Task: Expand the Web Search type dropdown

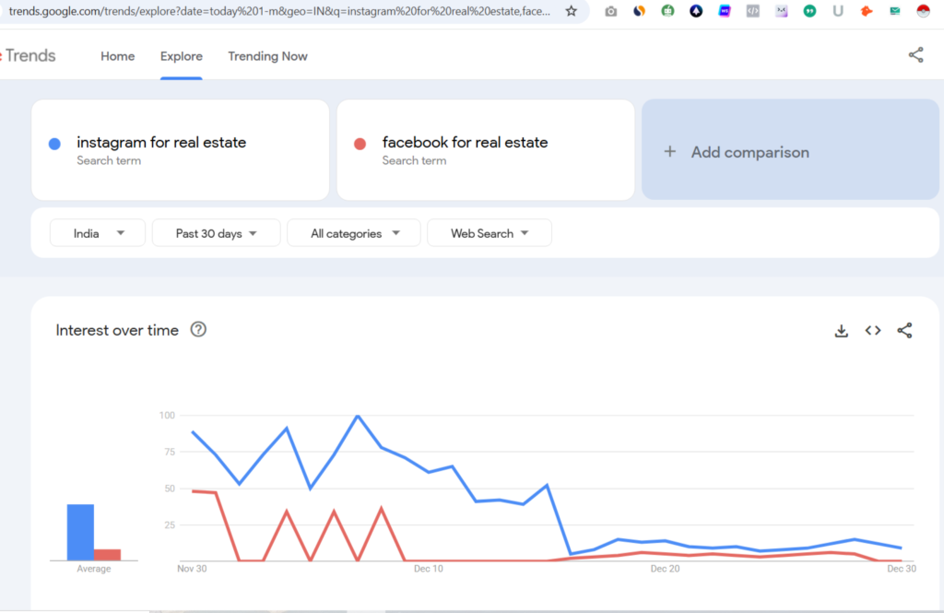Action: coord(489,233)
